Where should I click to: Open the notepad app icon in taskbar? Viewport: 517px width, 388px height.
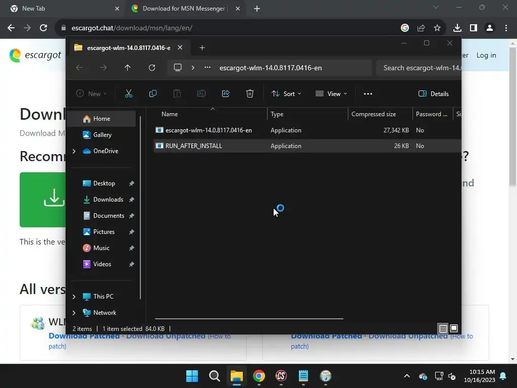(303, 376)
